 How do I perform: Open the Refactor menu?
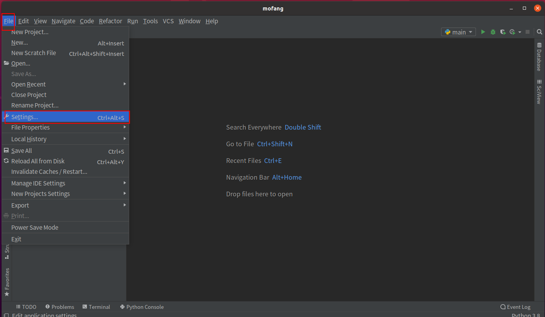coord(111,21)
